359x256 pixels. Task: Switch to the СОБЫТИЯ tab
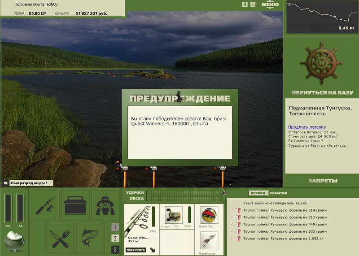(278, 193)
